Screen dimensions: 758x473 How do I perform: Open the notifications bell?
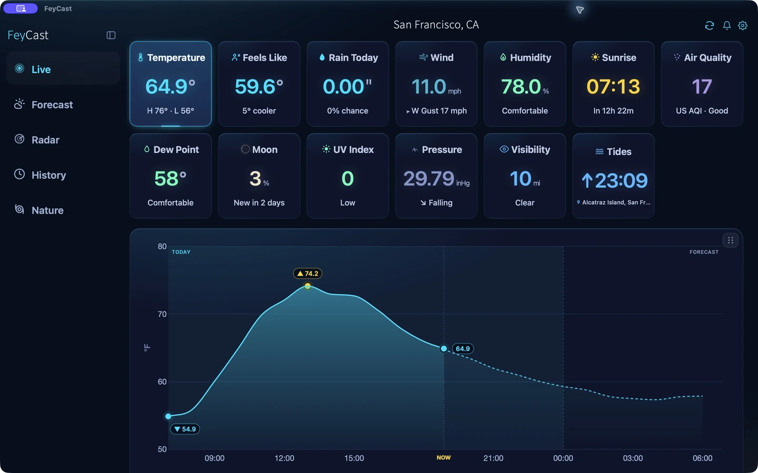[x=727, y=25]
